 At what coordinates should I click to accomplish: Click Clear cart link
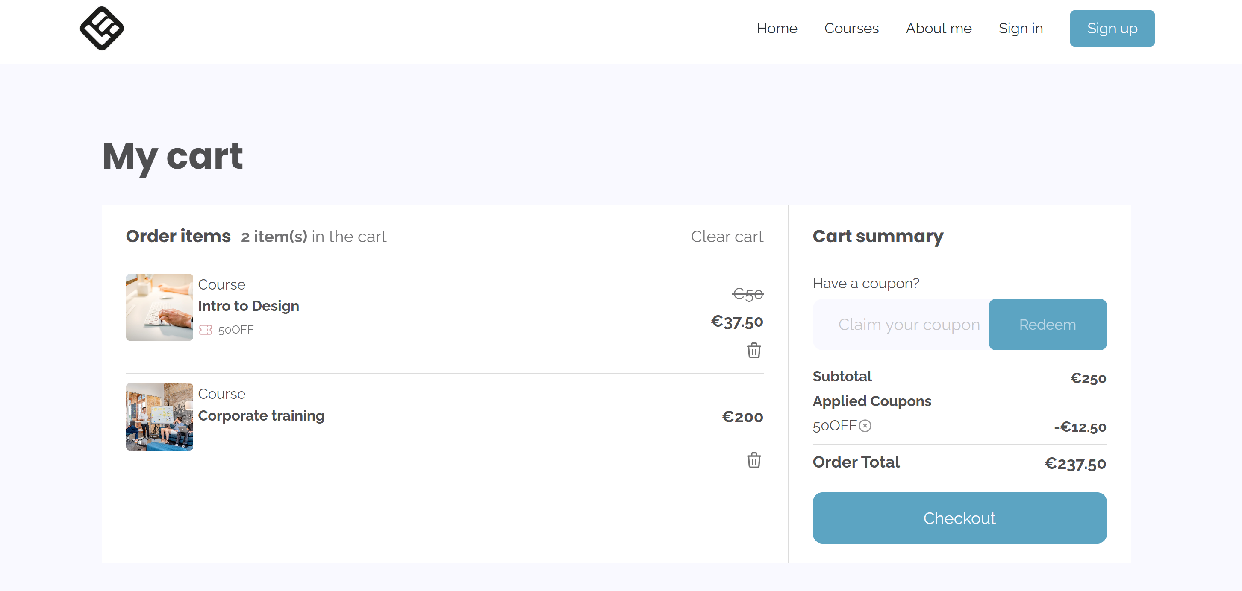727,237
